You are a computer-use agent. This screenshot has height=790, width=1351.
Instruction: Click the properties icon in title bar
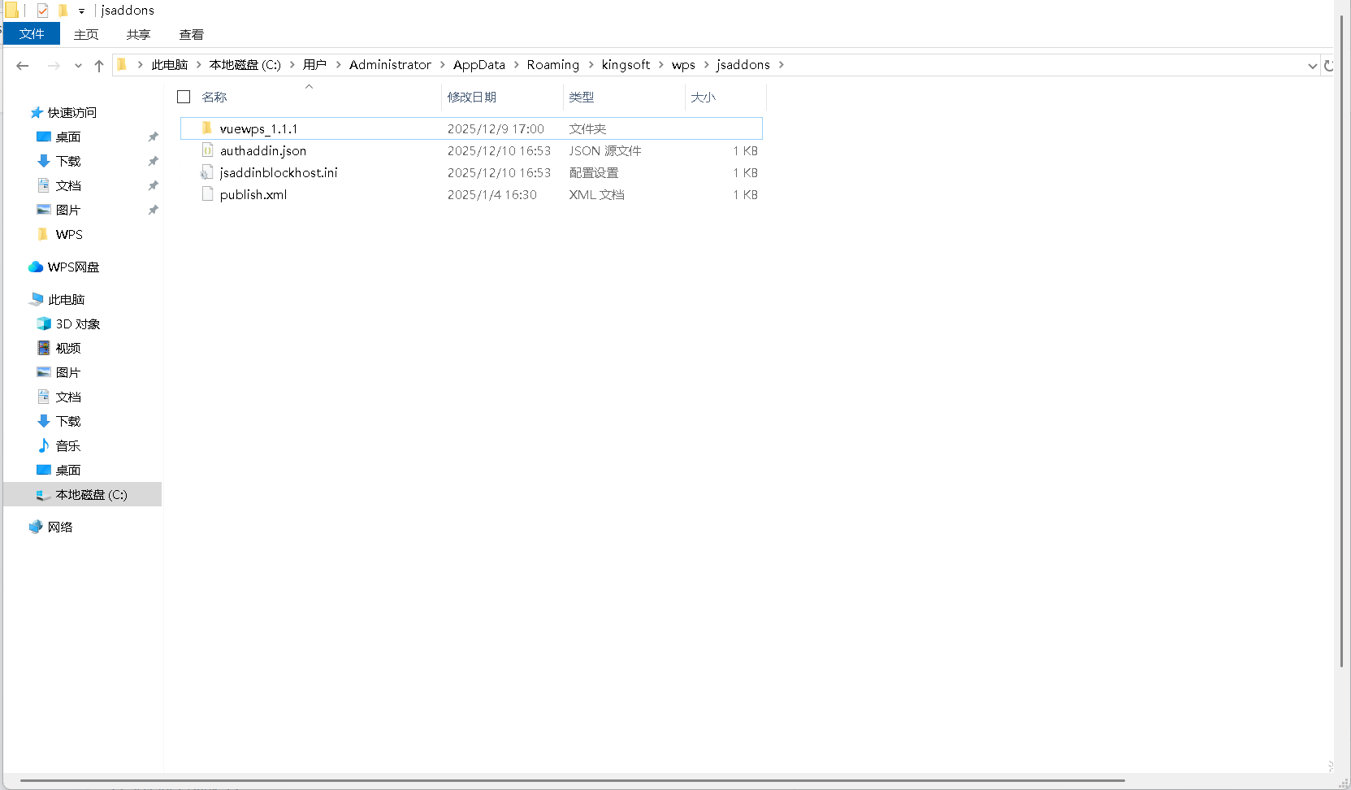(x=43, y=11)
